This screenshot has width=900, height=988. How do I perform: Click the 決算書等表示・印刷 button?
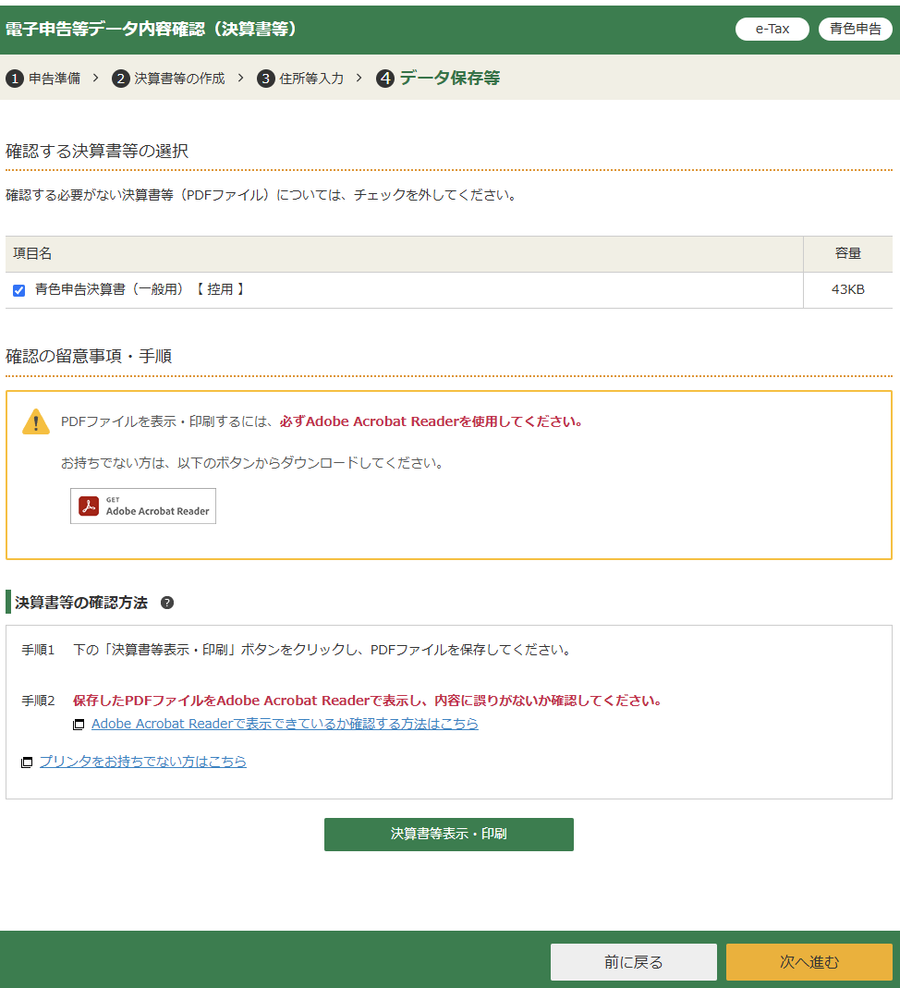[449, 835]
